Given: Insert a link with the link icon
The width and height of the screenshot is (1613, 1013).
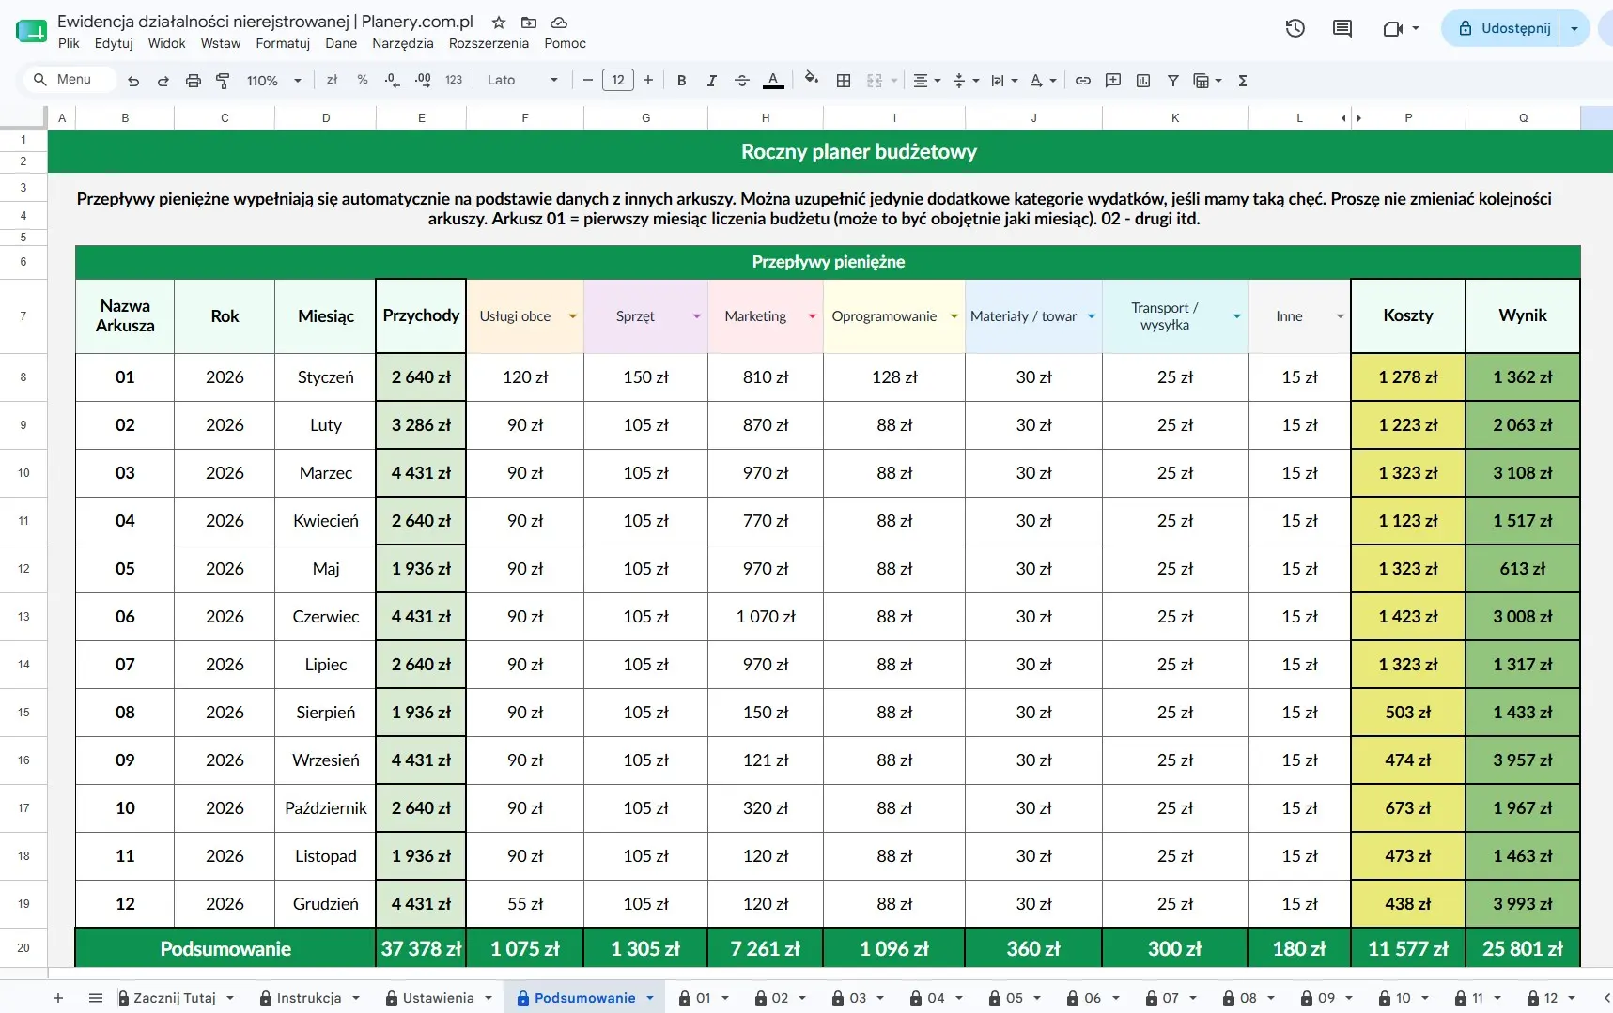Looking at the screenshot, I should tap(1083, 81).
